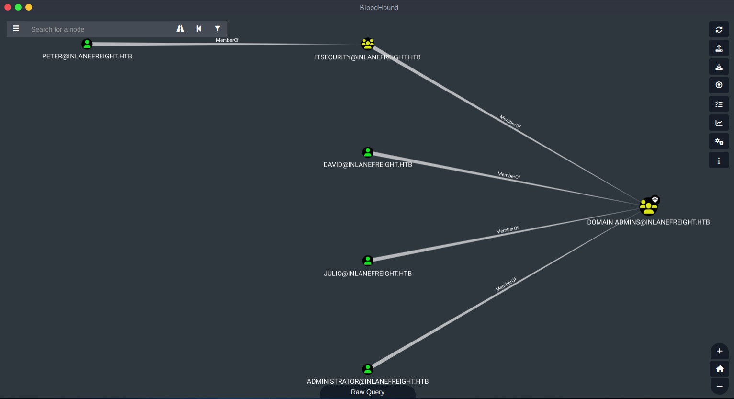Zoom in with the plus button
734x399 pixels.
(719, 351)
